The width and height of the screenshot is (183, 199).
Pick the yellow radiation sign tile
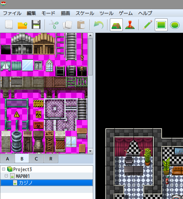[38, 114]
